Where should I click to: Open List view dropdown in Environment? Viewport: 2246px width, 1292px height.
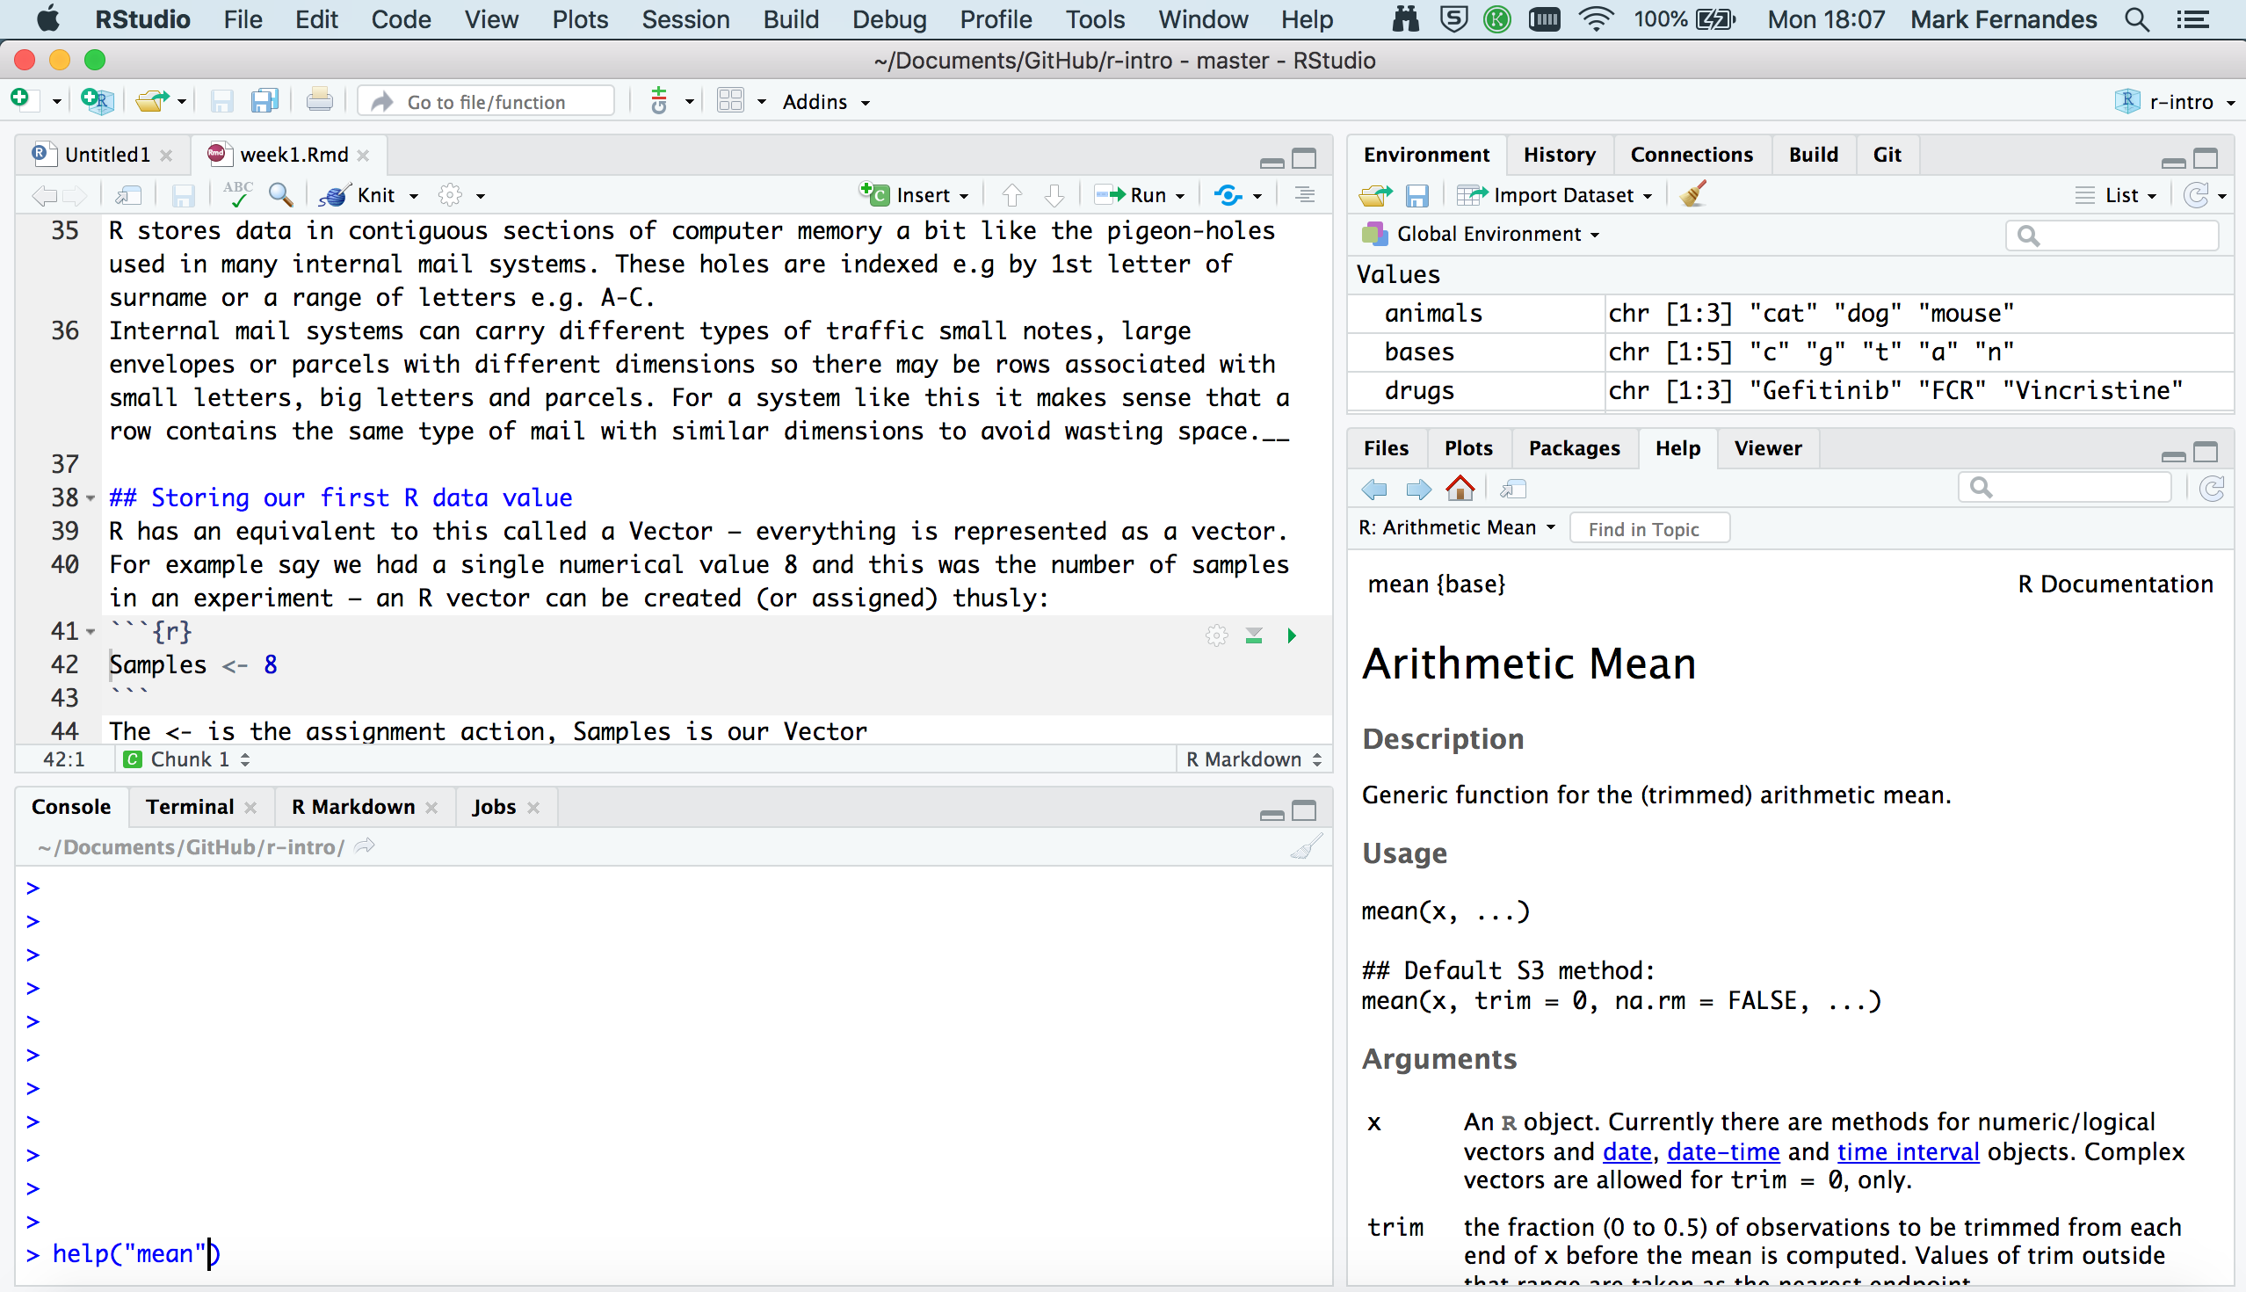tap(2118, 194)
